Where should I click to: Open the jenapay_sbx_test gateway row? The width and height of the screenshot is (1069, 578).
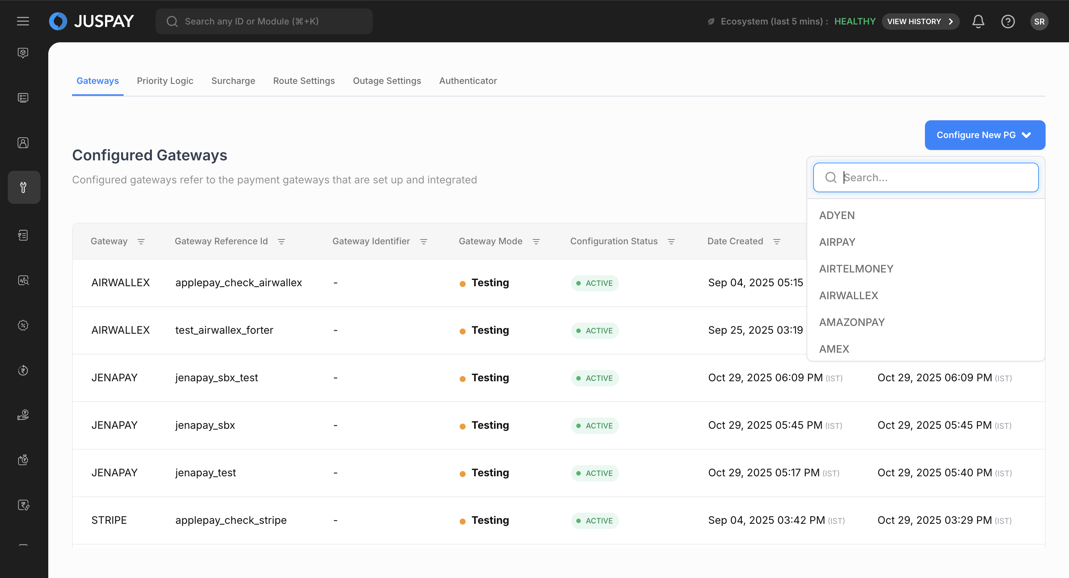(x=216, y=378)
